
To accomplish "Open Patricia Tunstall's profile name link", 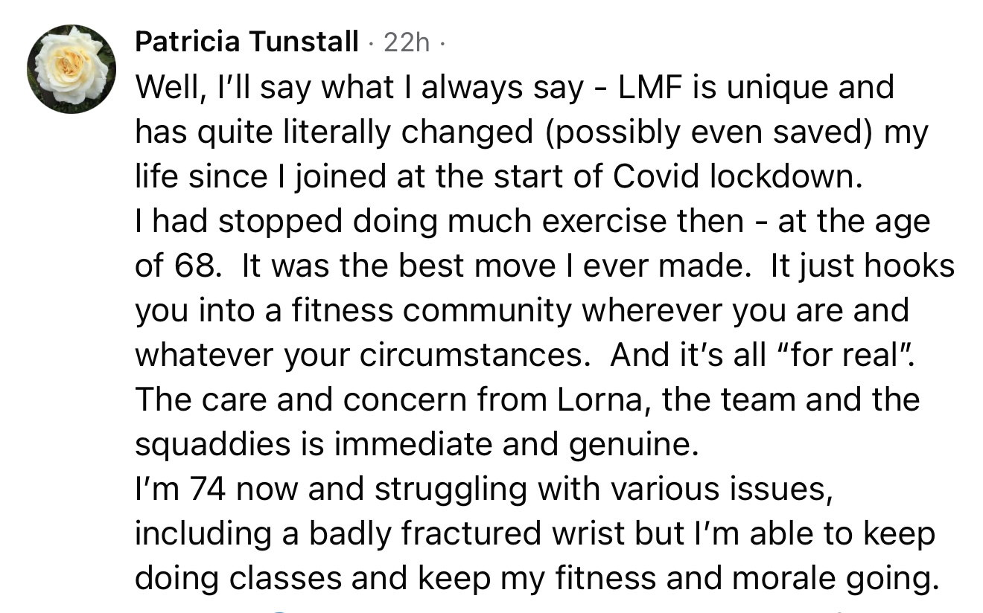I will click(246, 42).
